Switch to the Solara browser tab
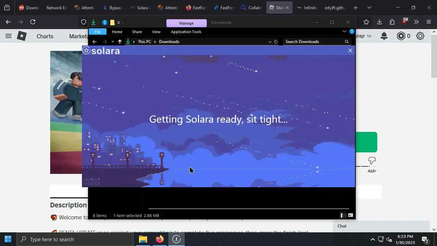Screen dimensions: 437x246 coord(140,8)
